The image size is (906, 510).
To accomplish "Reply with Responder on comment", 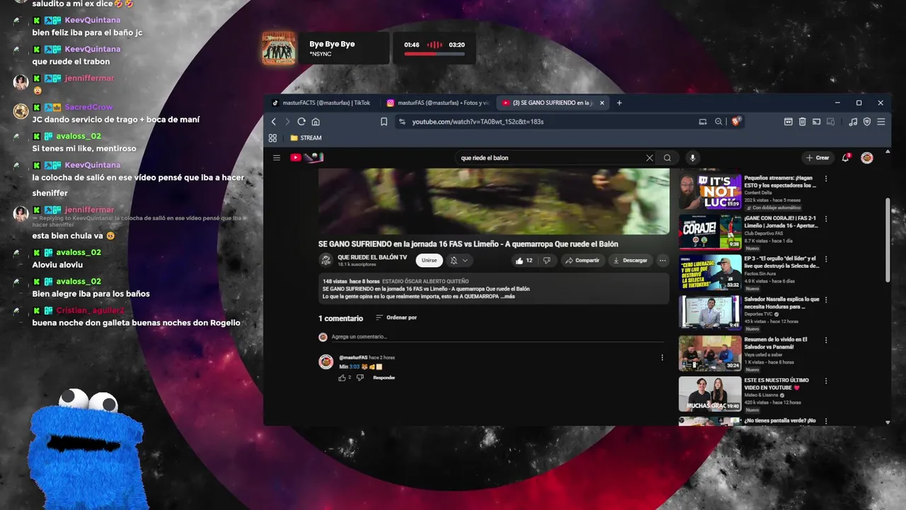I will point(384,378).
